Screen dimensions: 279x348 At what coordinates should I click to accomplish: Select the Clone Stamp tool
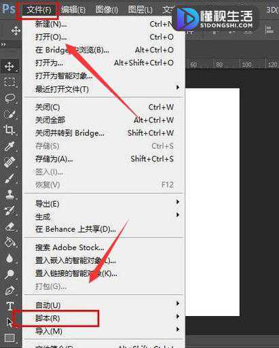(10, 194)
